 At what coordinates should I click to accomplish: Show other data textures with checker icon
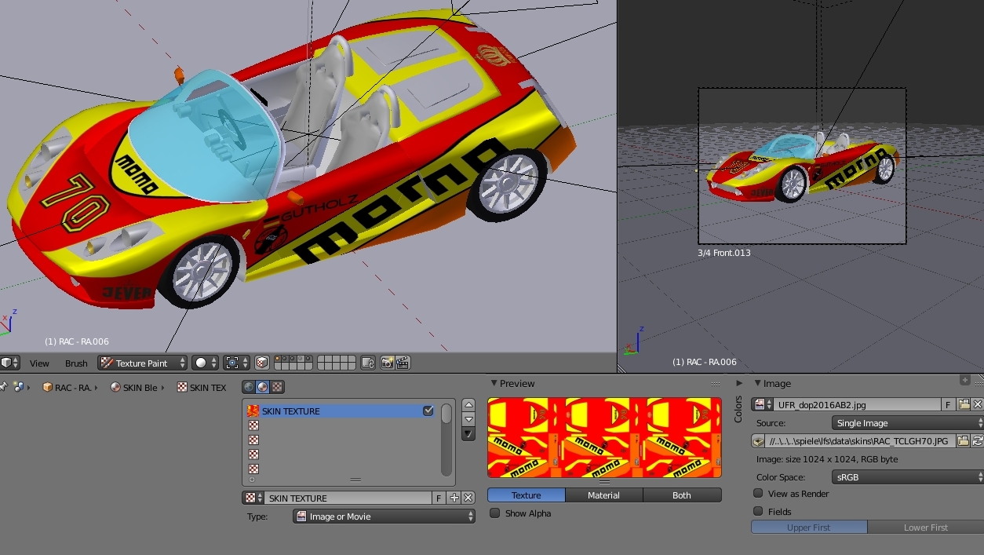(277, 387)
